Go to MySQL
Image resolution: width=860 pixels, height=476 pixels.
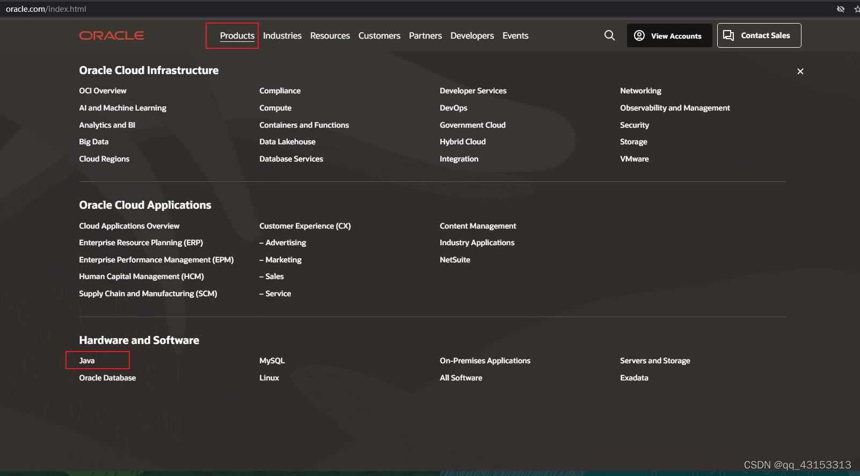click(272, 361)
